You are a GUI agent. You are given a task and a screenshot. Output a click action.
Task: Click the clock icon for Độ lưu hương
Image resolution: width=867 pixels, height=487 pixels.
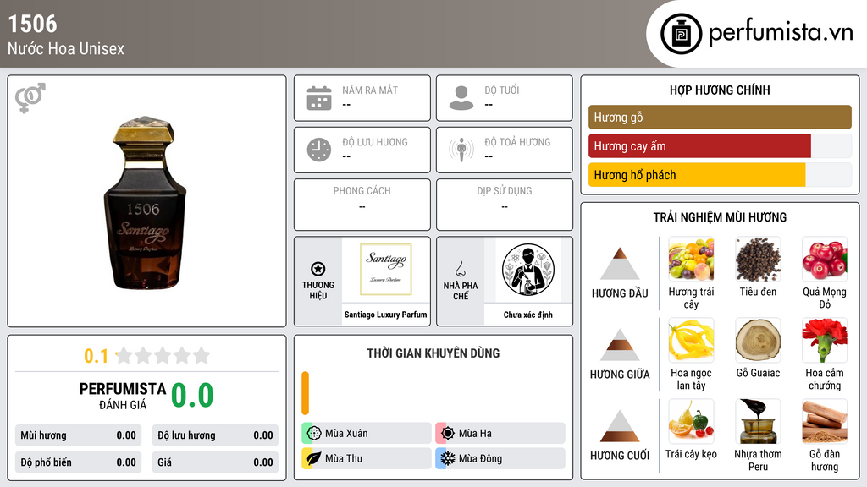(319, 150)
